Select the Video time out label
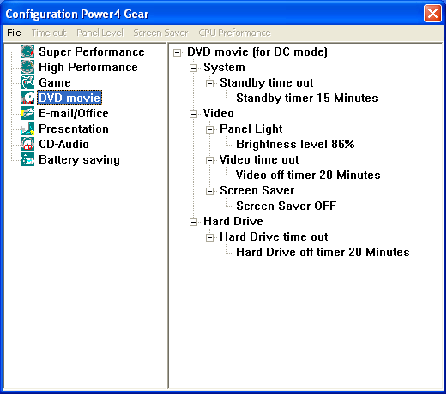447x394 pixels. point(259,159)
